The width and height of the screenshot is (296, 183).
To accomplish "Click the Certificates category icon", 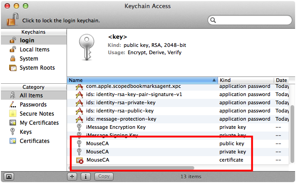I will [13, 141].
